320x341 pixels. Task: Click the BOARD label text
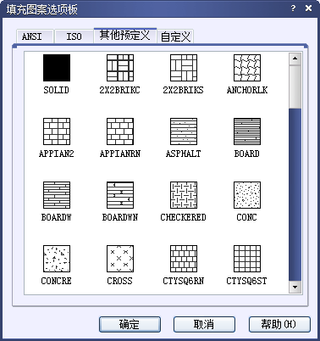pyautogui.click(x=247, y=154)
